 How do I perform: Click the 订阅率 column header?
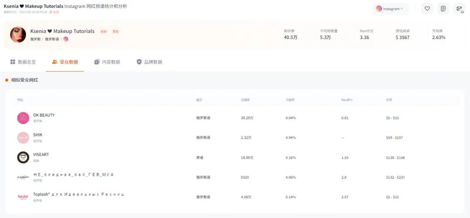pyautogui.click(x=245, y=100)
